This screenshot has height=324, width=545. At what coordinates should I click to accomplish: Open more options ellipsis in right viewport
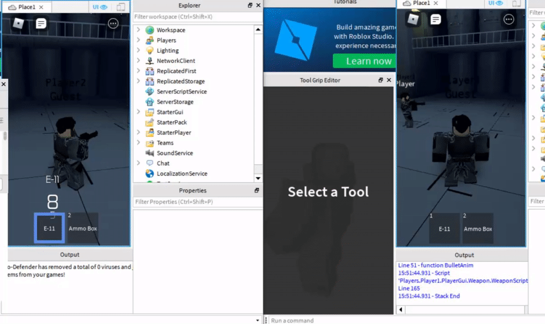509,20
